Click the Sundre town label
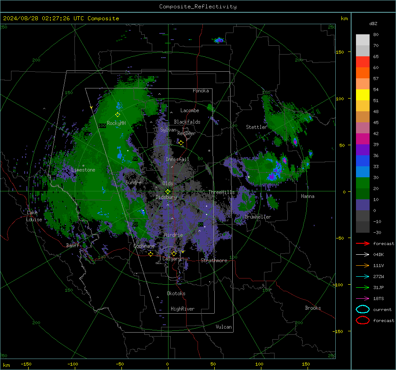 (x=133, y=182)
